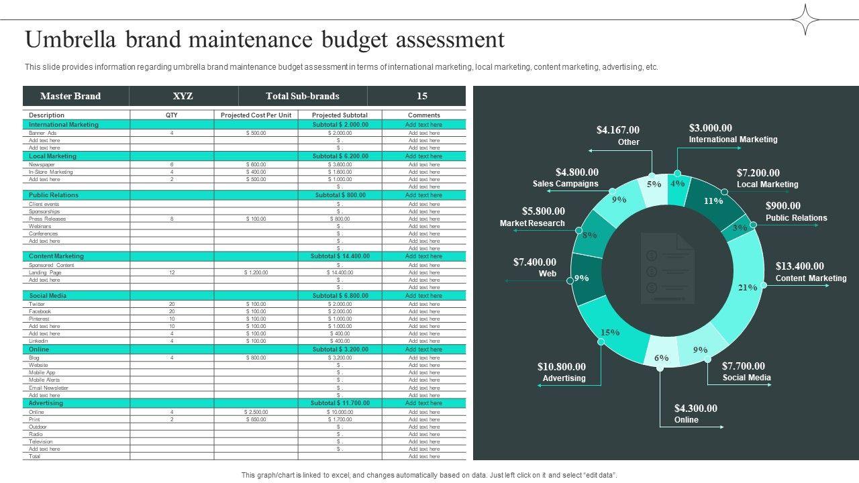The height and width of the screenshot is (483, 859).
Task: Click the '$ 10.000.00' advertising subtotal cell
Action: pos(340,412)
